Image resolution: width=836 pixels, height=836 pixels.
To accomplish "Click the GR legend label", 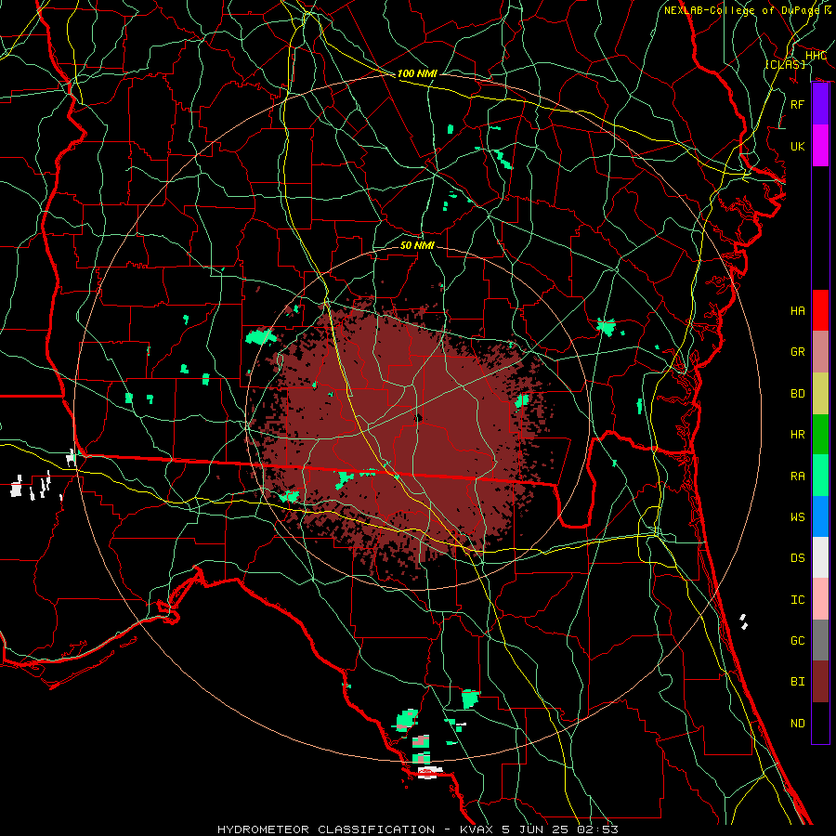I will click(x=798, y=352).
